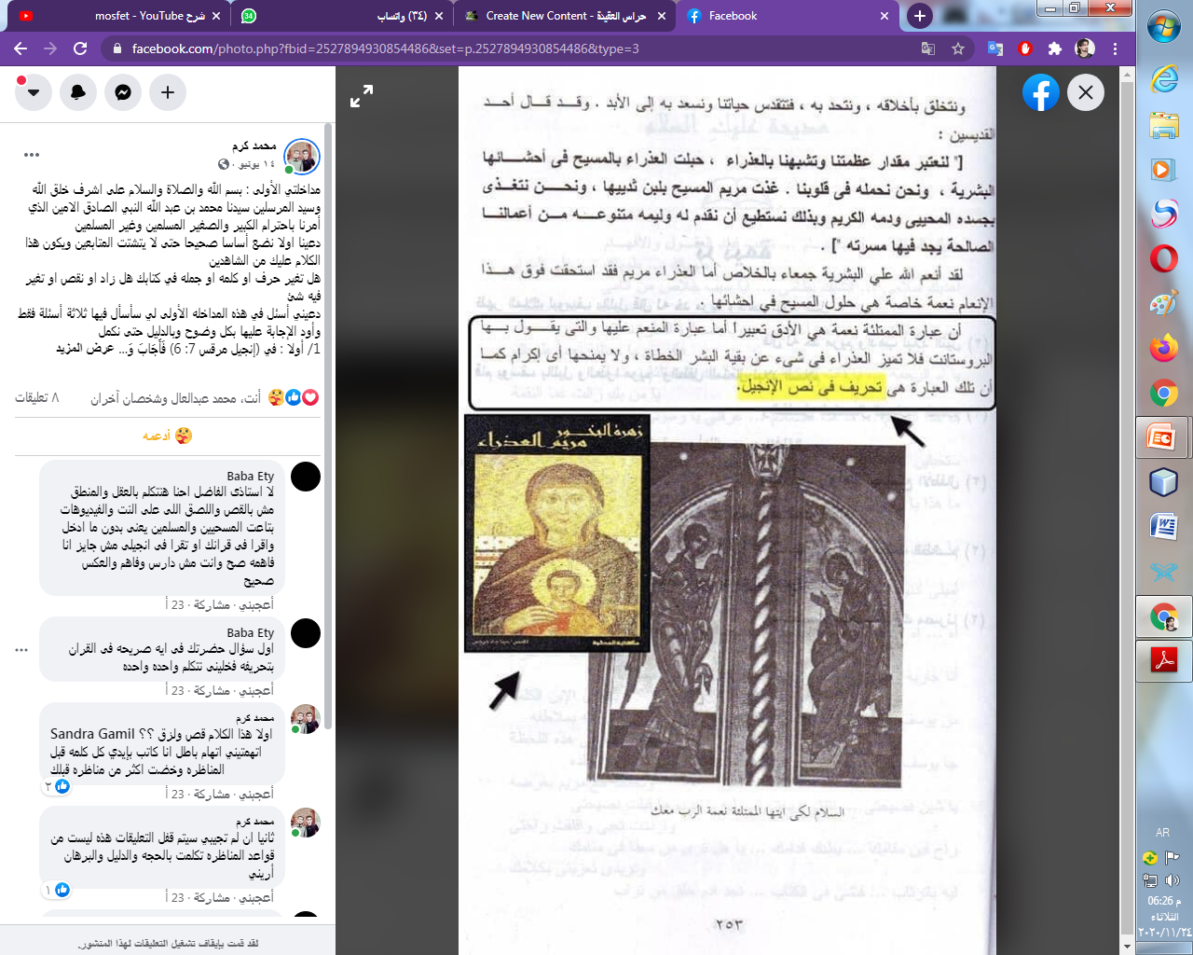Bookmark this page with the star icon
The image size is (1193, 955).
958,48
